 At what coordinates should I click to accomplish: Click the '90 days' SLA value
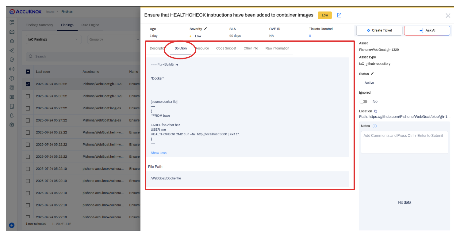coord(235,36)
